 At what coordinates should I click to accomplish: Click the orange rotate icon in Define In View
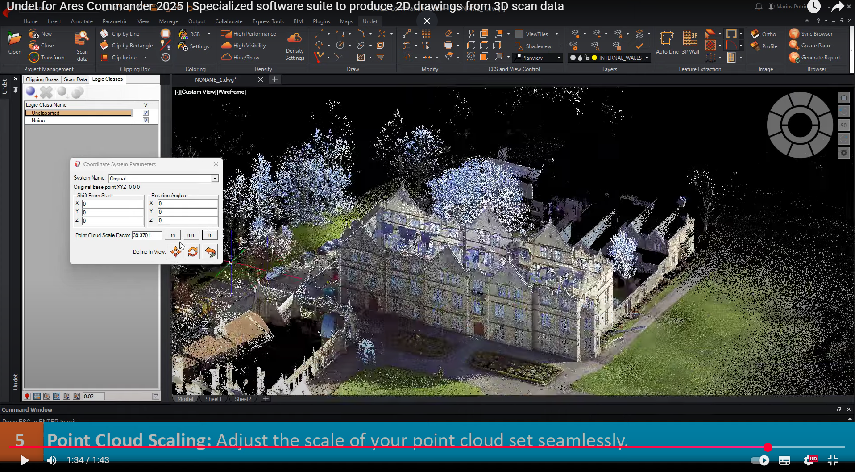[193, 252]
